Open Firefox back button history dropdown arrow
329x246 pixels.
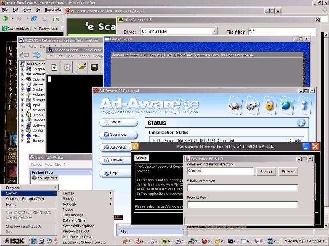pyautogui.click(x=12, y=18)
